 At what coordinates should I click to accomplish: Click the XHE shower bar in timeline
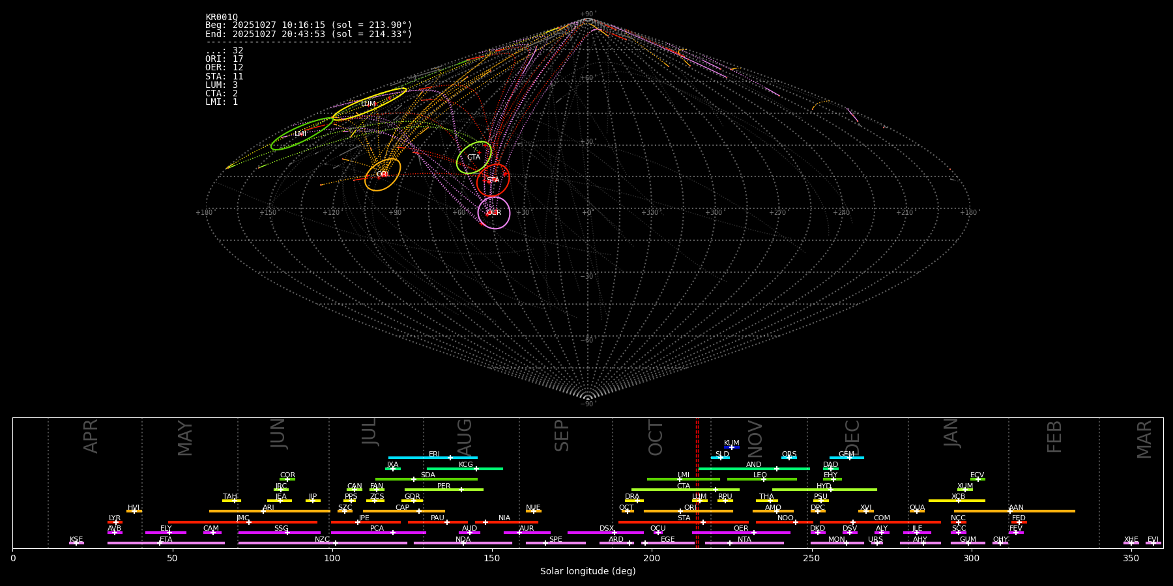click(1131, 543)
